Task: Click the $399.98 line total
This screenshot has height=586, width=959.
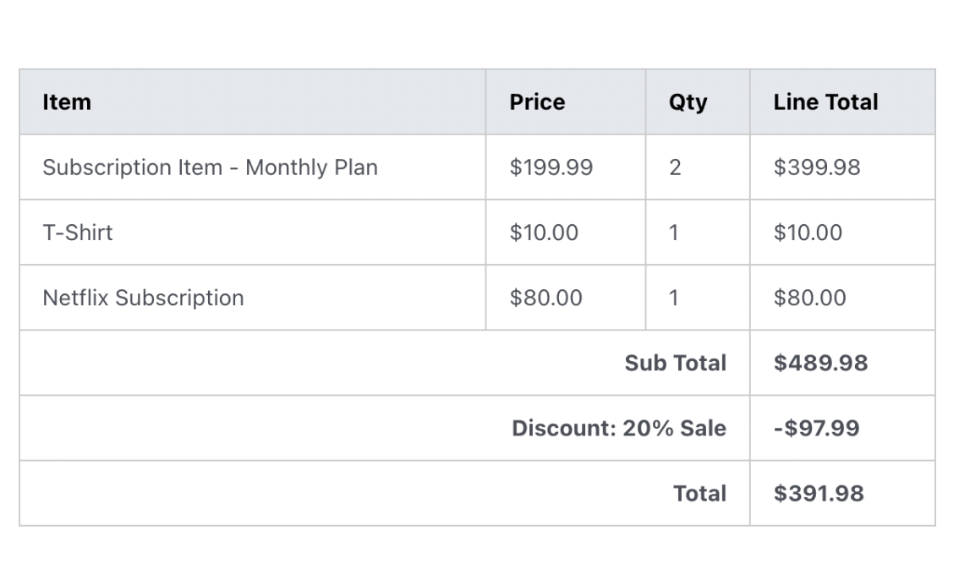Action: (x=816, y=167)
